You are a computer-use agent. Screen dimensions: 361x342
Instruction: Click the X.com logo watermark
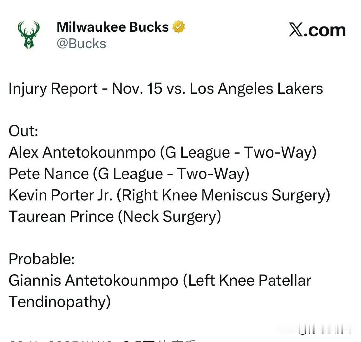[x=317, y=30]
